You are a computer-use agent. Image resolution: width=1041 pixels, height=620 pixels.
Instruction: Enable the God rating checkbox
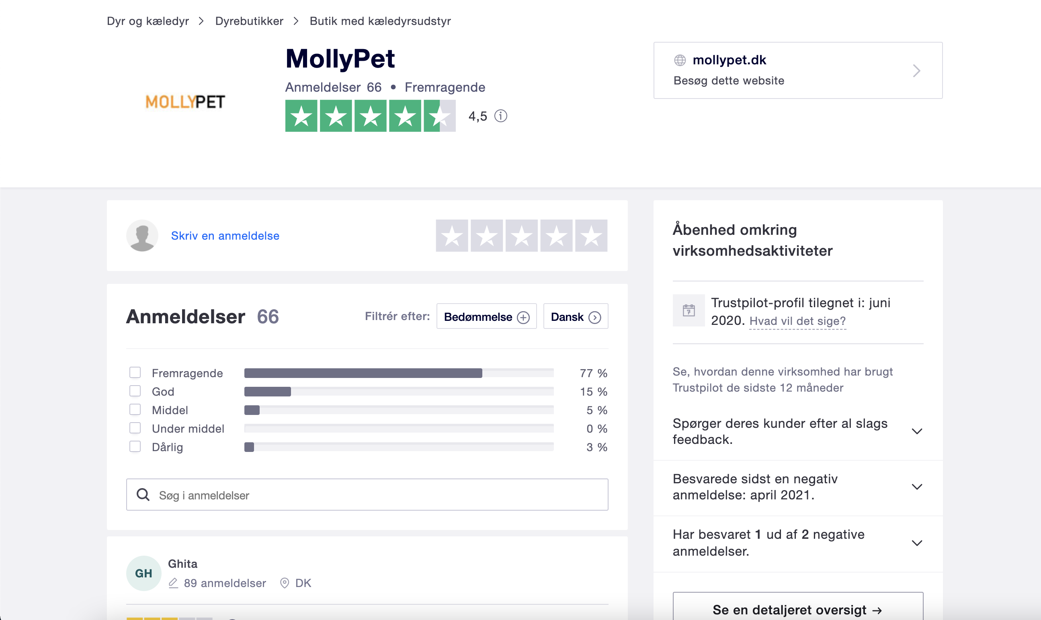135,391
